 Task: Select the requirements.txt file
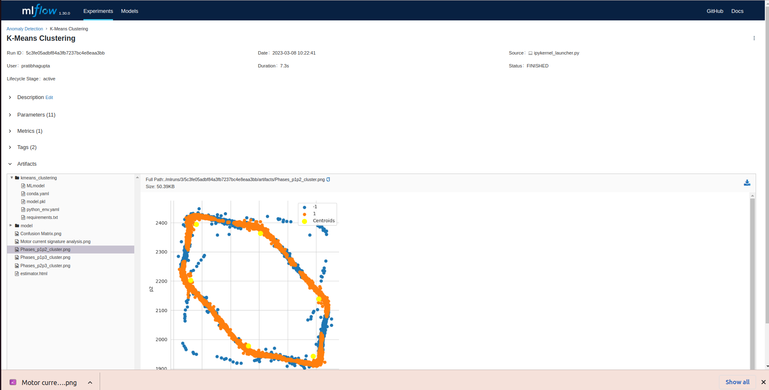click(x=42, y=217)
